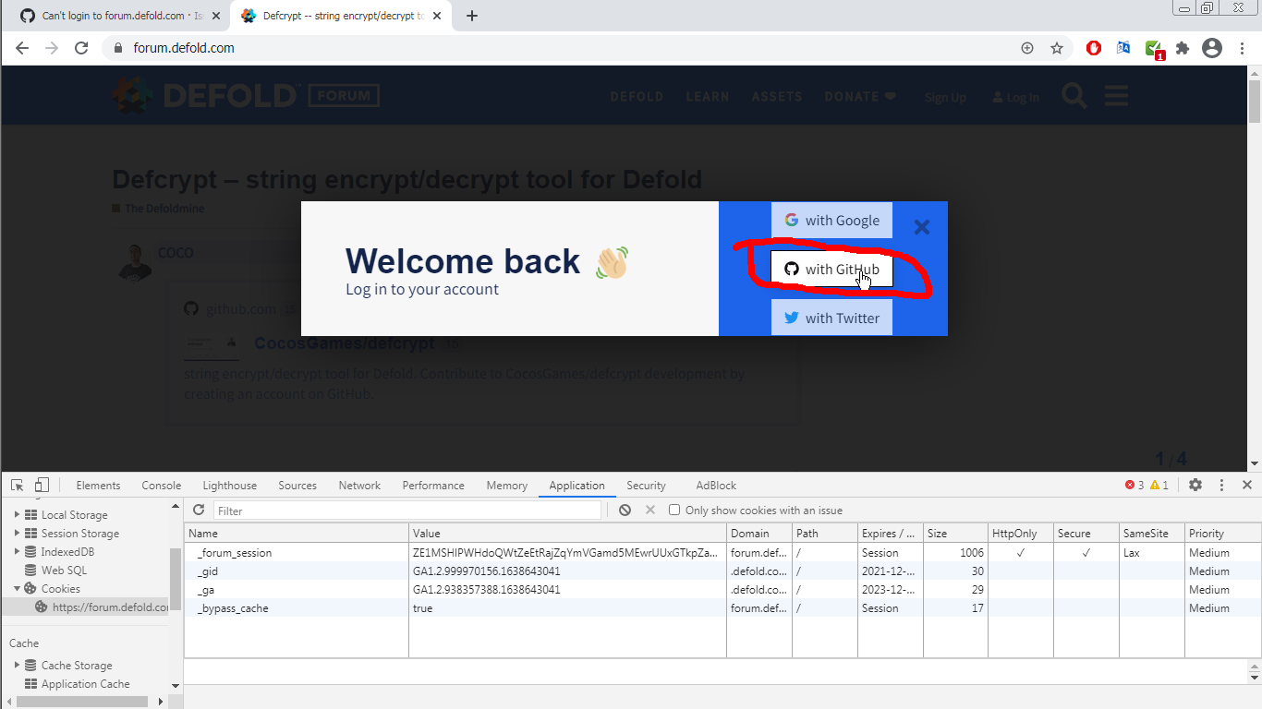
Task: Open the Elements tab in DevTools
Action: click(98, 485)
